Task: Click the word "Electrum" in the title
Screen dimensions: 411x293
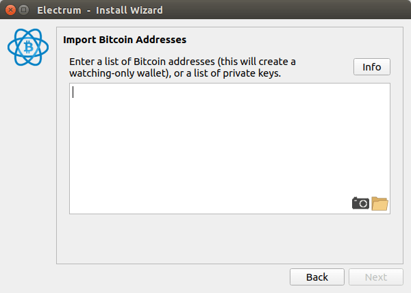Action: click(60, 10)
